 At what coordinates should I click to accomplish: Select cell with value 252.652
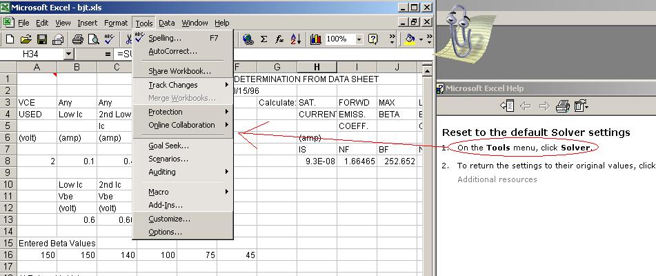(x=397, y=161)
